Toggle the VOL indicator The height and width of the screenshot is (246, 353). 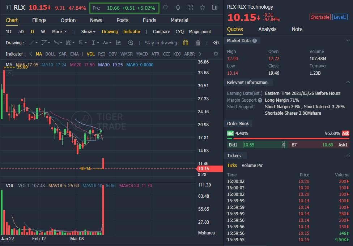pyautogui.click(x=91, y=54)
